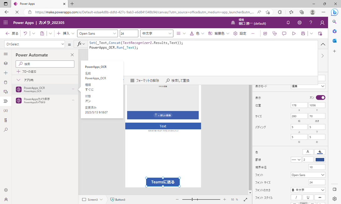This screenshot has height=204, width=341.
Task: Open the insert plus icon in sidebar
Action: pyautogui.click(x=6, y=73)
